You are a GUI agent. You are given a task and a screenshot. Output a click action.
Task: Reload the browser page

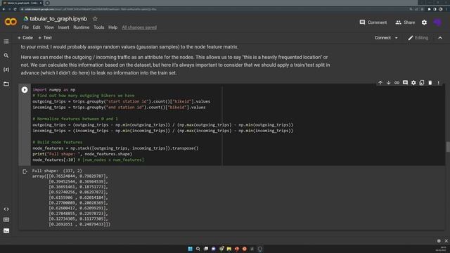pos(15,9)
